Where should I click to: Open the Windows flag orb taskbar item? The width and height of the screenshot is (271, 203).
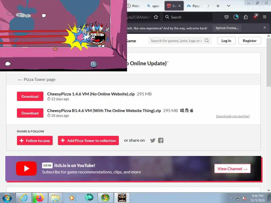(105, 198)
